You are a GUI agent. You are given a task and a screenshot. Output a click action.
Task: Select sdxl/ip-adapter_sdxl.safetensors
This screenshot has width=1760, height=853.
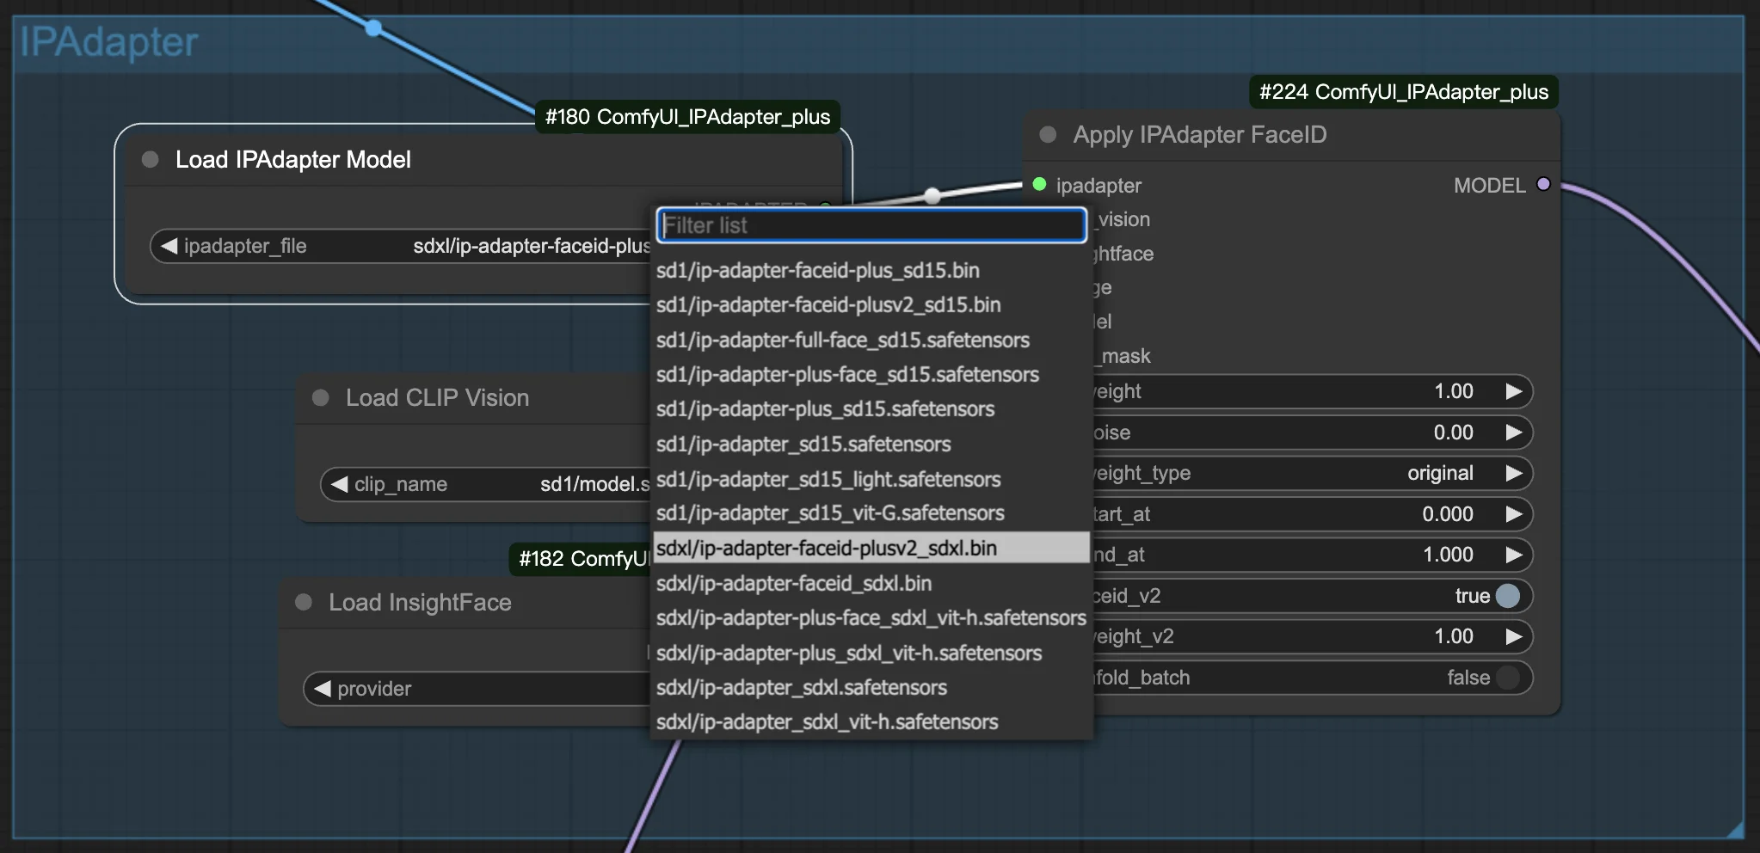(x=871, y=687)
